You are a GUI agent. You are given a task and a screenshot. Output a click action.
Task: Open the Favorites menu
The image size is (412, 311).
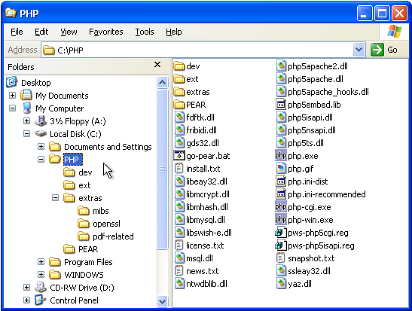(x=106, y=32)
